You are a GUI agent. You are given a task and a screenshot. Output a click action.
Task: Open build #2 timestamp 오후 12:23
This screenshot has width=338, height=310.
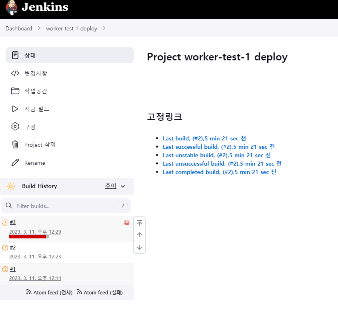pyautogui.click(x=35, y=256)
